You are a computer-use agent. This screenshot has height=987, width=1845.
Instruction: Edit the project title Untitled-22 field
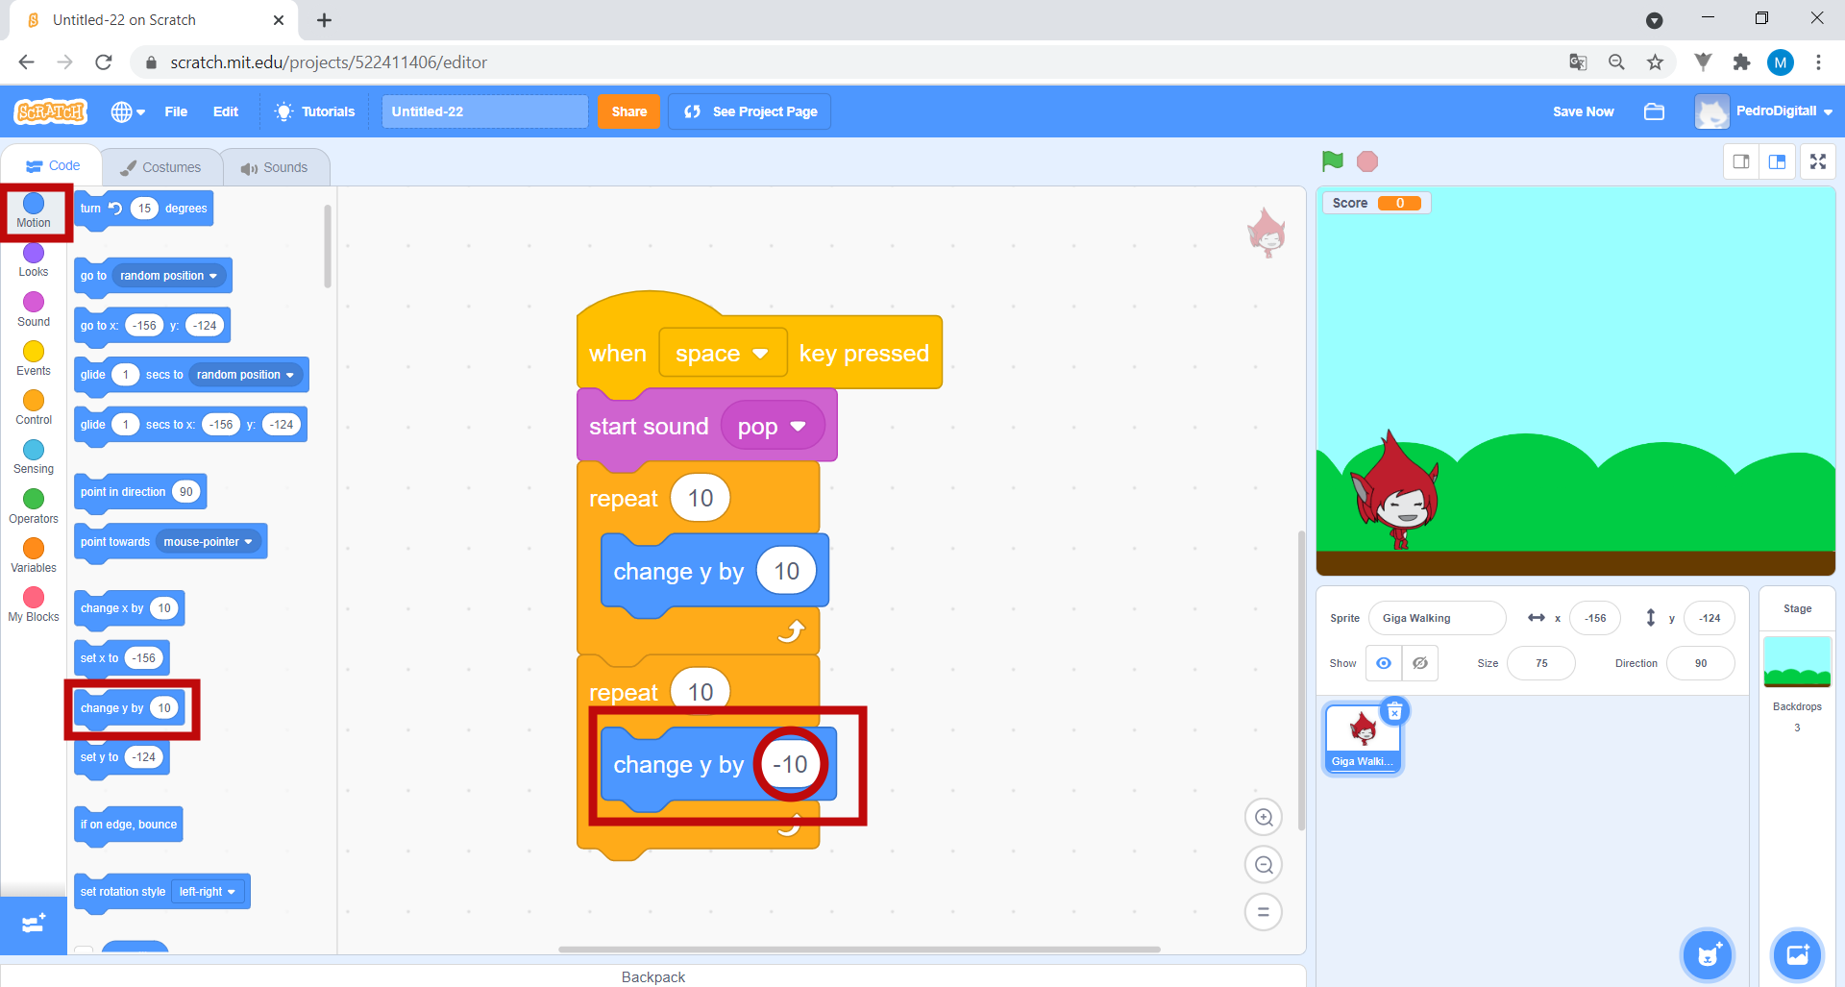click(x=485, y=111)
